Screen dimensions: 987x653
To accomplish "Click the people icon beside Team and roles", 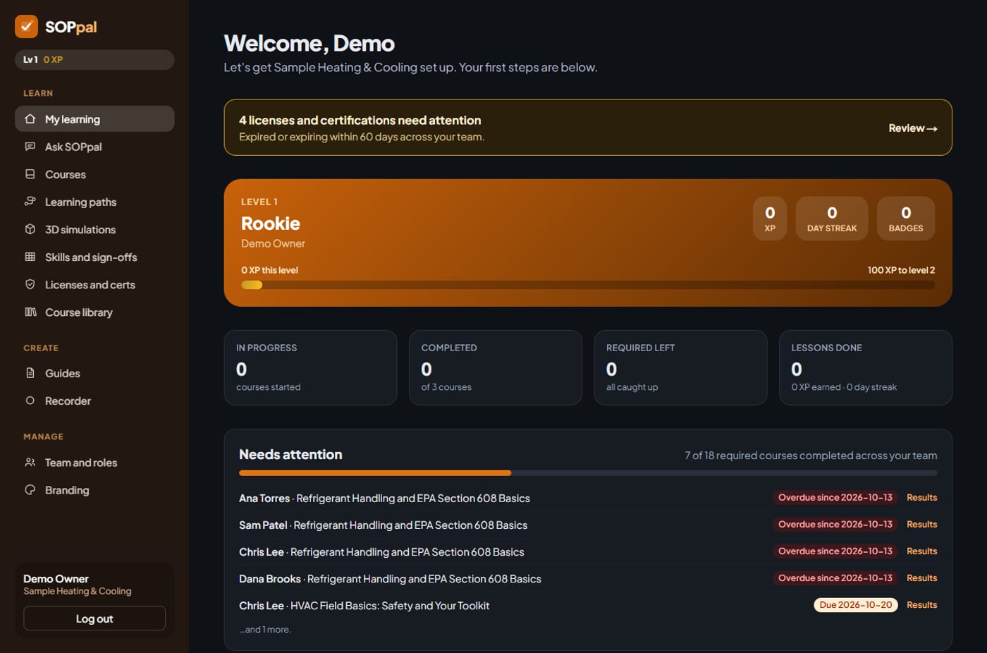I will [x=30, y=463].
